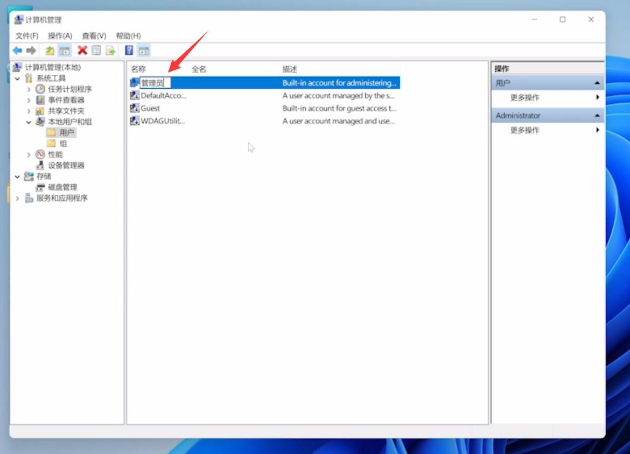Toggle the Show/Hide Action Pane icon
This screenshot has width=630, height=454.
(143, 51)
